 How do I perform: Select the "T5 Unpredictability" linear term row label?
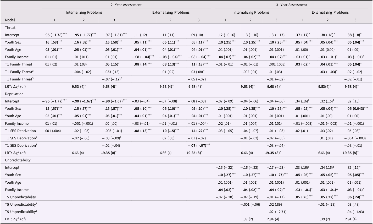20,197
